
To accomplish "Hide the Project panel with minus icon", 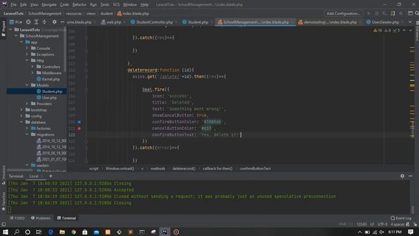I will click(x=62, y=22).
